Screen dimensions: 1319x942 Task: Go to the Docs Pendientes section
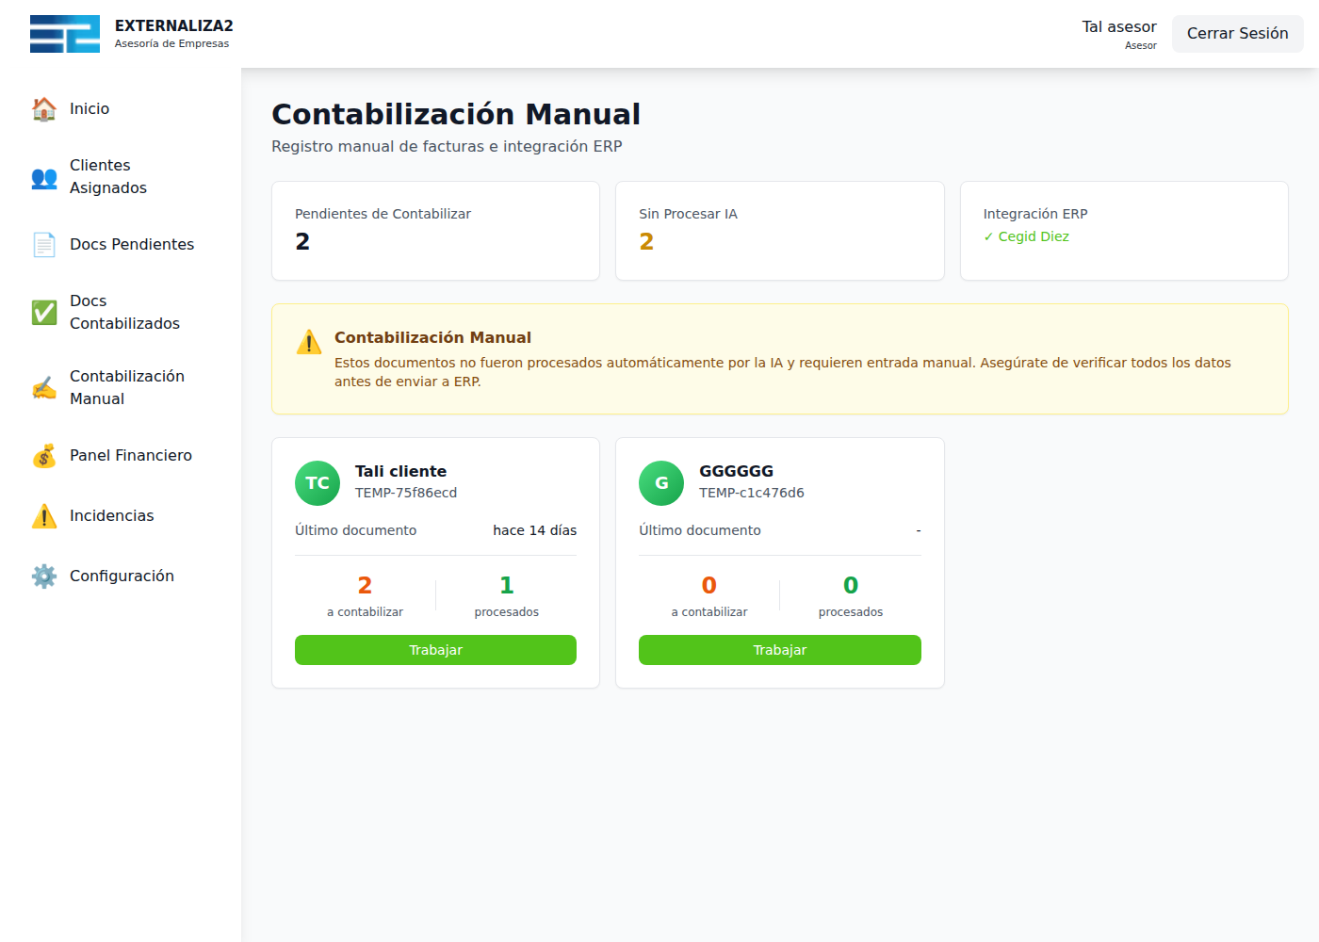coord(131,245)
